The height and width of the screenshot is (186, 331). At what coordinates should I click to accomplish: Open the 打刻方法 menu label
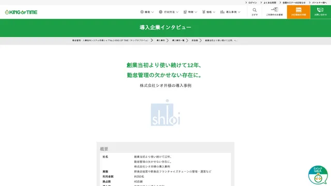(170, 12)
